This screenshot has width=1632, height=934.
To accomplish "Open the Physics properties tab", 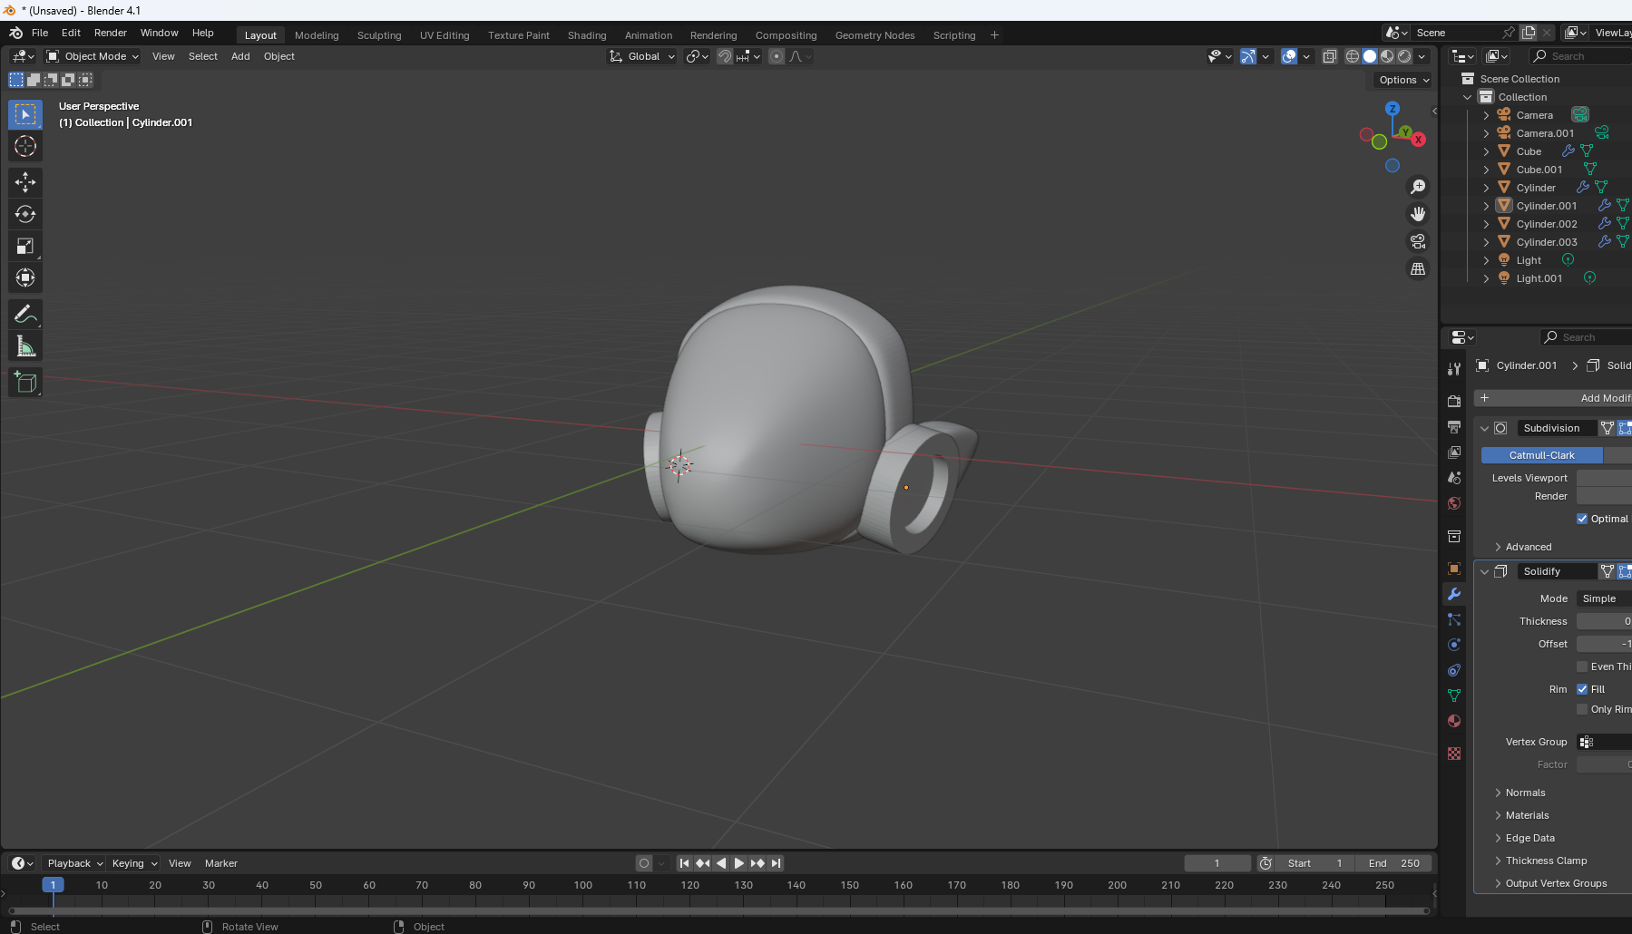I will pyautogui.click(x=1453, y=645).
